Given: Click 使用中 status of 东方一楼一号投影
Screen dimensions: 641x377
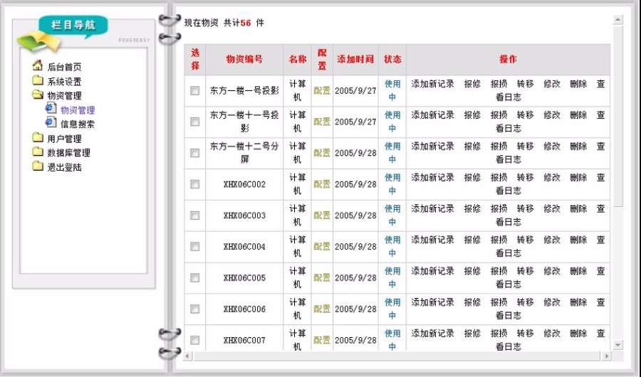Looking at the screenshot, I should [x=392, y=90].
